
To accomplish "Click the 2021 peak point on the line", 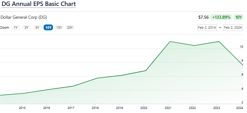I will [170, 42].
